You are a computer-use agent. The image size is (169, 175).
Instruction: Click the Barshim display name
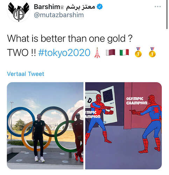tap(47, 7)
